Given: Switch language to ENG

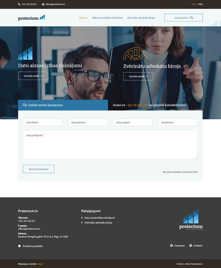Looking at the screenshot, I should [201, 4].
